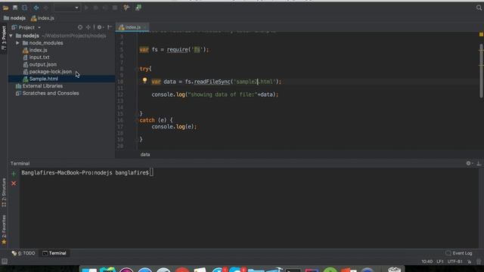The width and height of the screenshot is (484, 272).
Task: Click the 'data' breadcrumb below editor
Action: 145,154
